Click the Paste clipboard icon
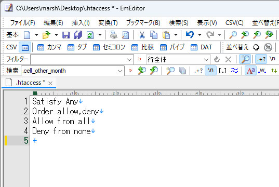The height and width of the screenshot is (187, 279). (x=166, y=35)
